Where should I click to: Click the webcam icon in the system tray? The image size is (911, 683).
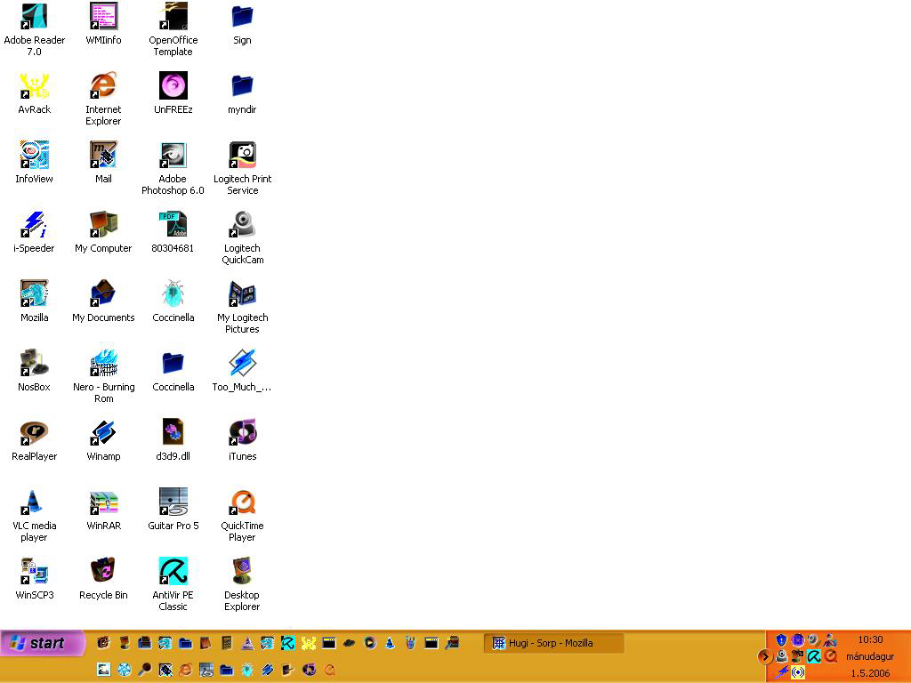pos(781,656)
